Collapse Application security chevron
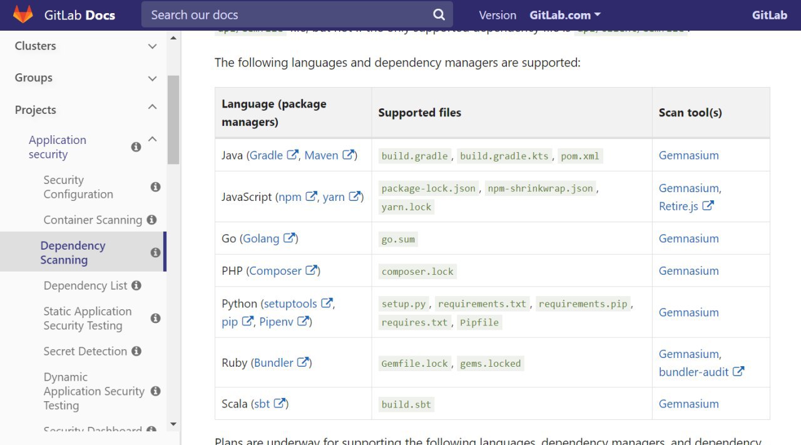Viewport: 801px width, 445px height. pyautogui.click(x=152, y=139)
